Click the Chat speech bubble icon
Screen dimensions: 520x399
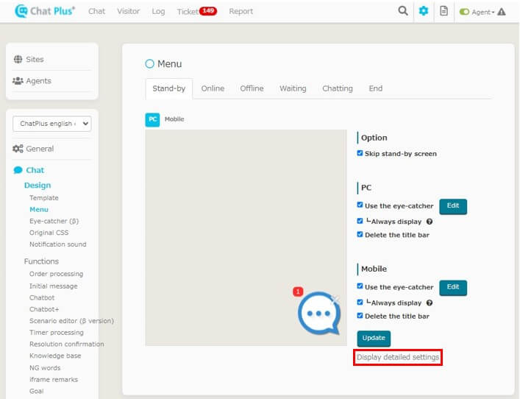click(x=18, y=170)
